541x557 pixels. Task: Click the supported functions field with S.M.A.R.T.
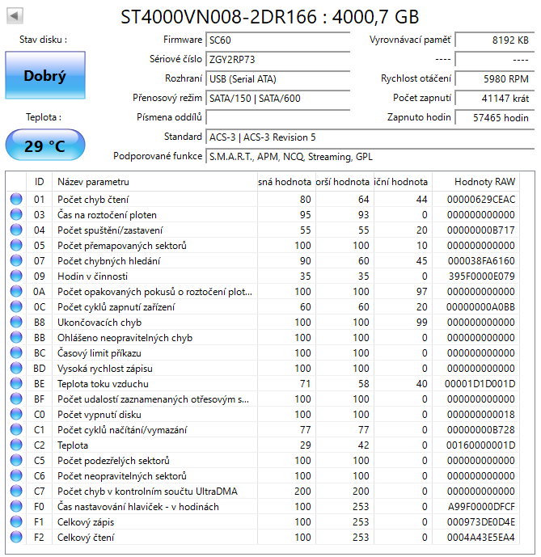pos(370,157)
